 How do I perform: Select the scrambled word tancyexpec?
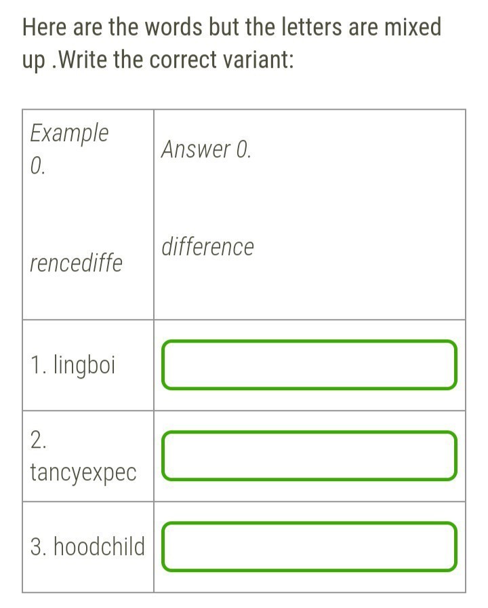pos(83,473)
